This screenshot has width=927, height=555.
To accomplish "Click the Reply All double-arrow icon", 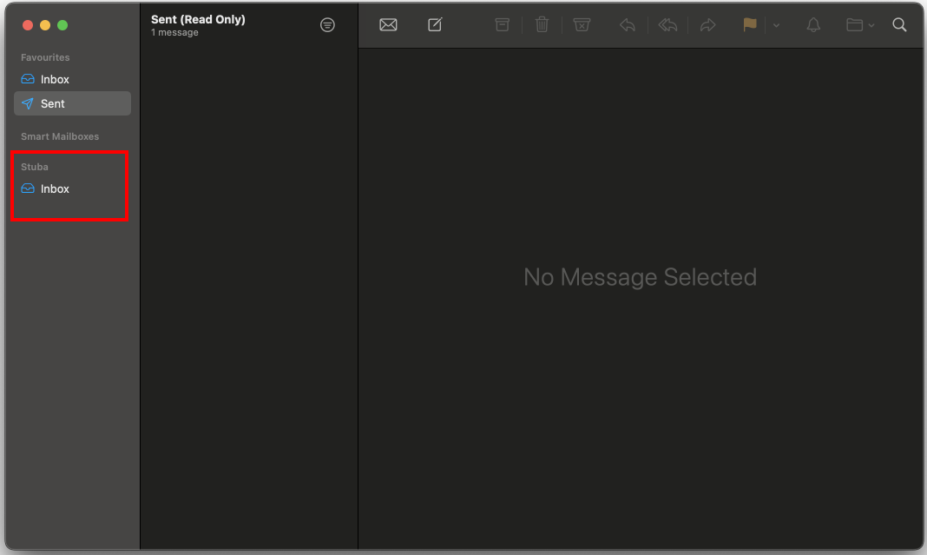I will tap(667, 25).
